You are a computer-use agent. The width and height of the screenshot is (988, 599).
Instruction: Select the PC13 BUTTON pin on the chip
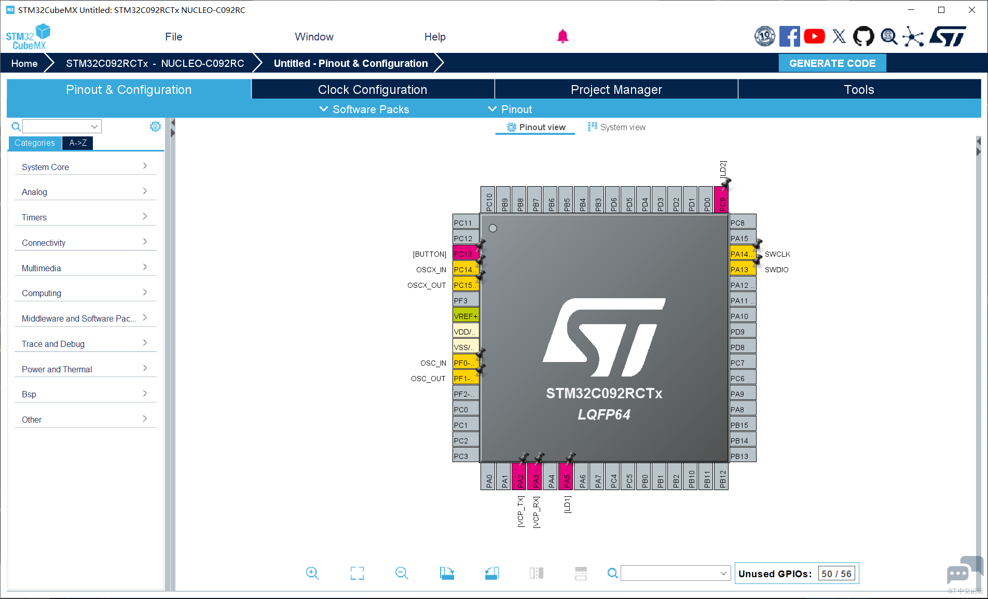[465, 254]
